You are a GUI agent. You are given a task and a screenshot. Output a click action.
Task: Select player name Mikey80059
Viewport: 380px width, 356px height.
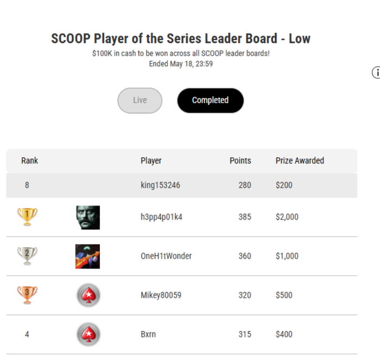click(x=161, y=295)
